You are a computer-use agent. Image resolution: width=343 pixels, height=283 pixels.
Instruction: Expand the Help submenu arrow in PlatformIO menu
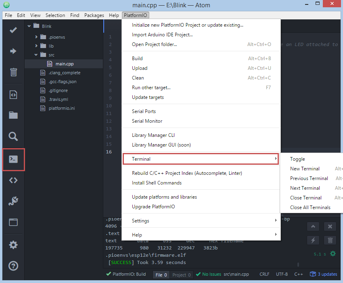pyautogui.click(x=276, y=235)
